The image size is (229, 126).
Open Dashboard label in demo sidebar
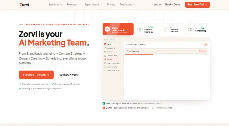[111, 48]
